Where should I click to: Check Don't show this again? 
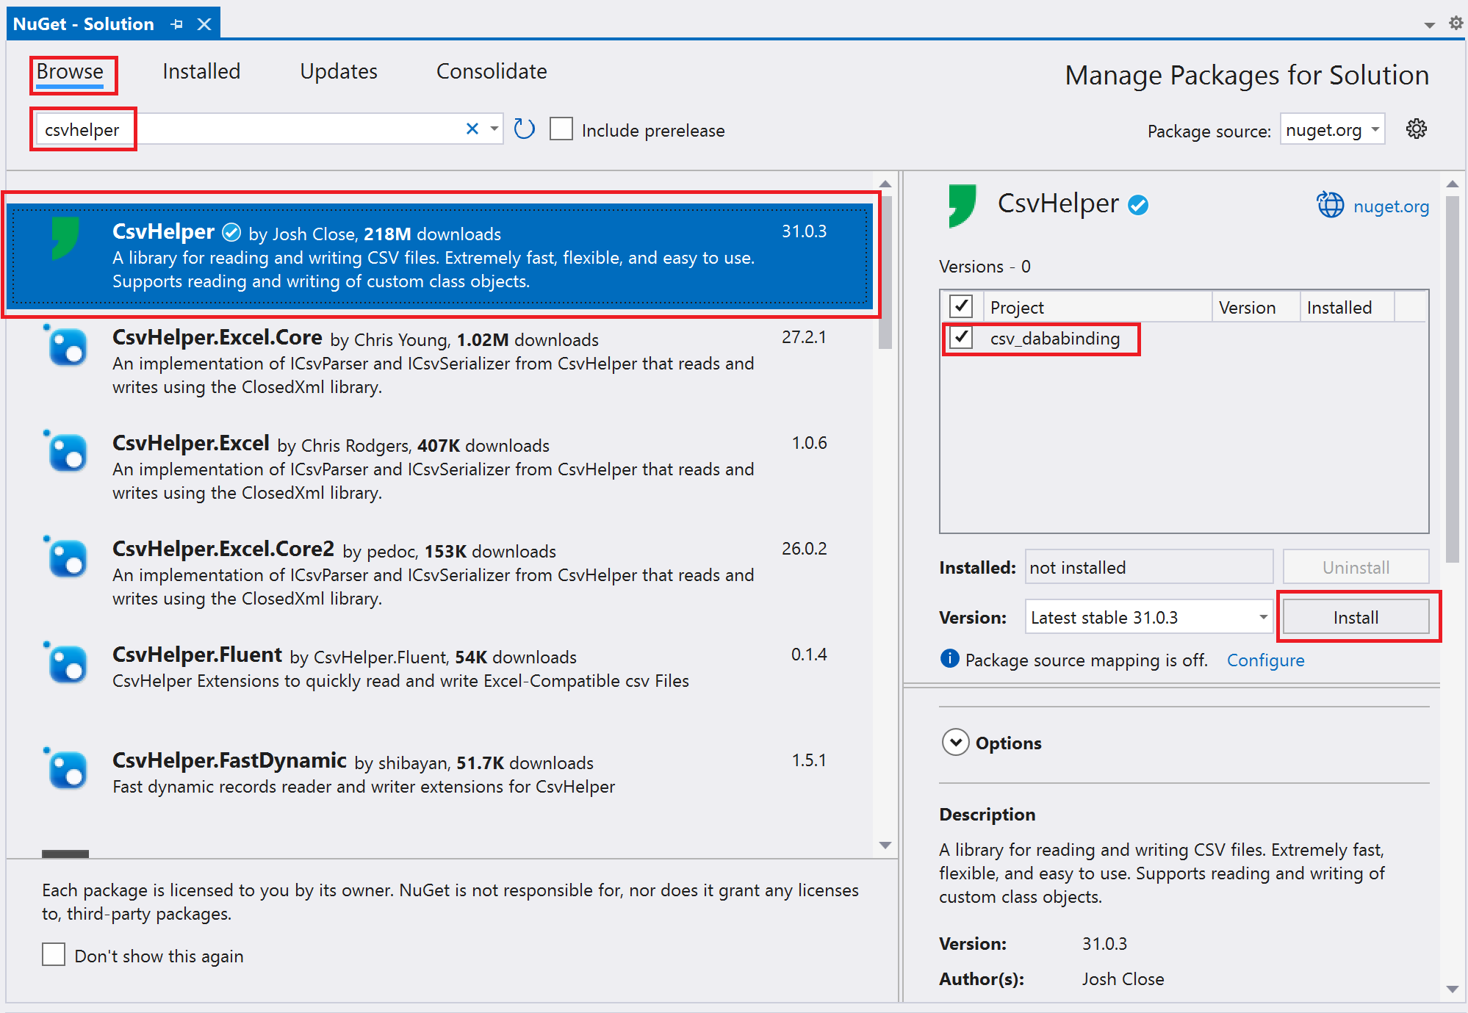click(54, 955)
